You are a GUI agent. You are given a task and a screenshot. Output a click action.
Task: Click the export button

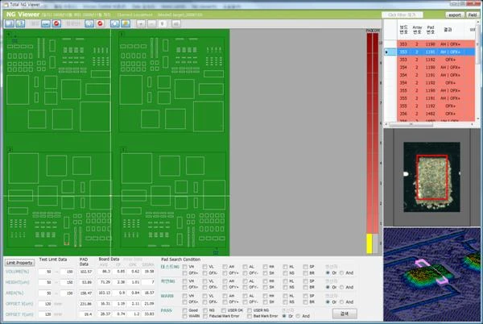455,15
